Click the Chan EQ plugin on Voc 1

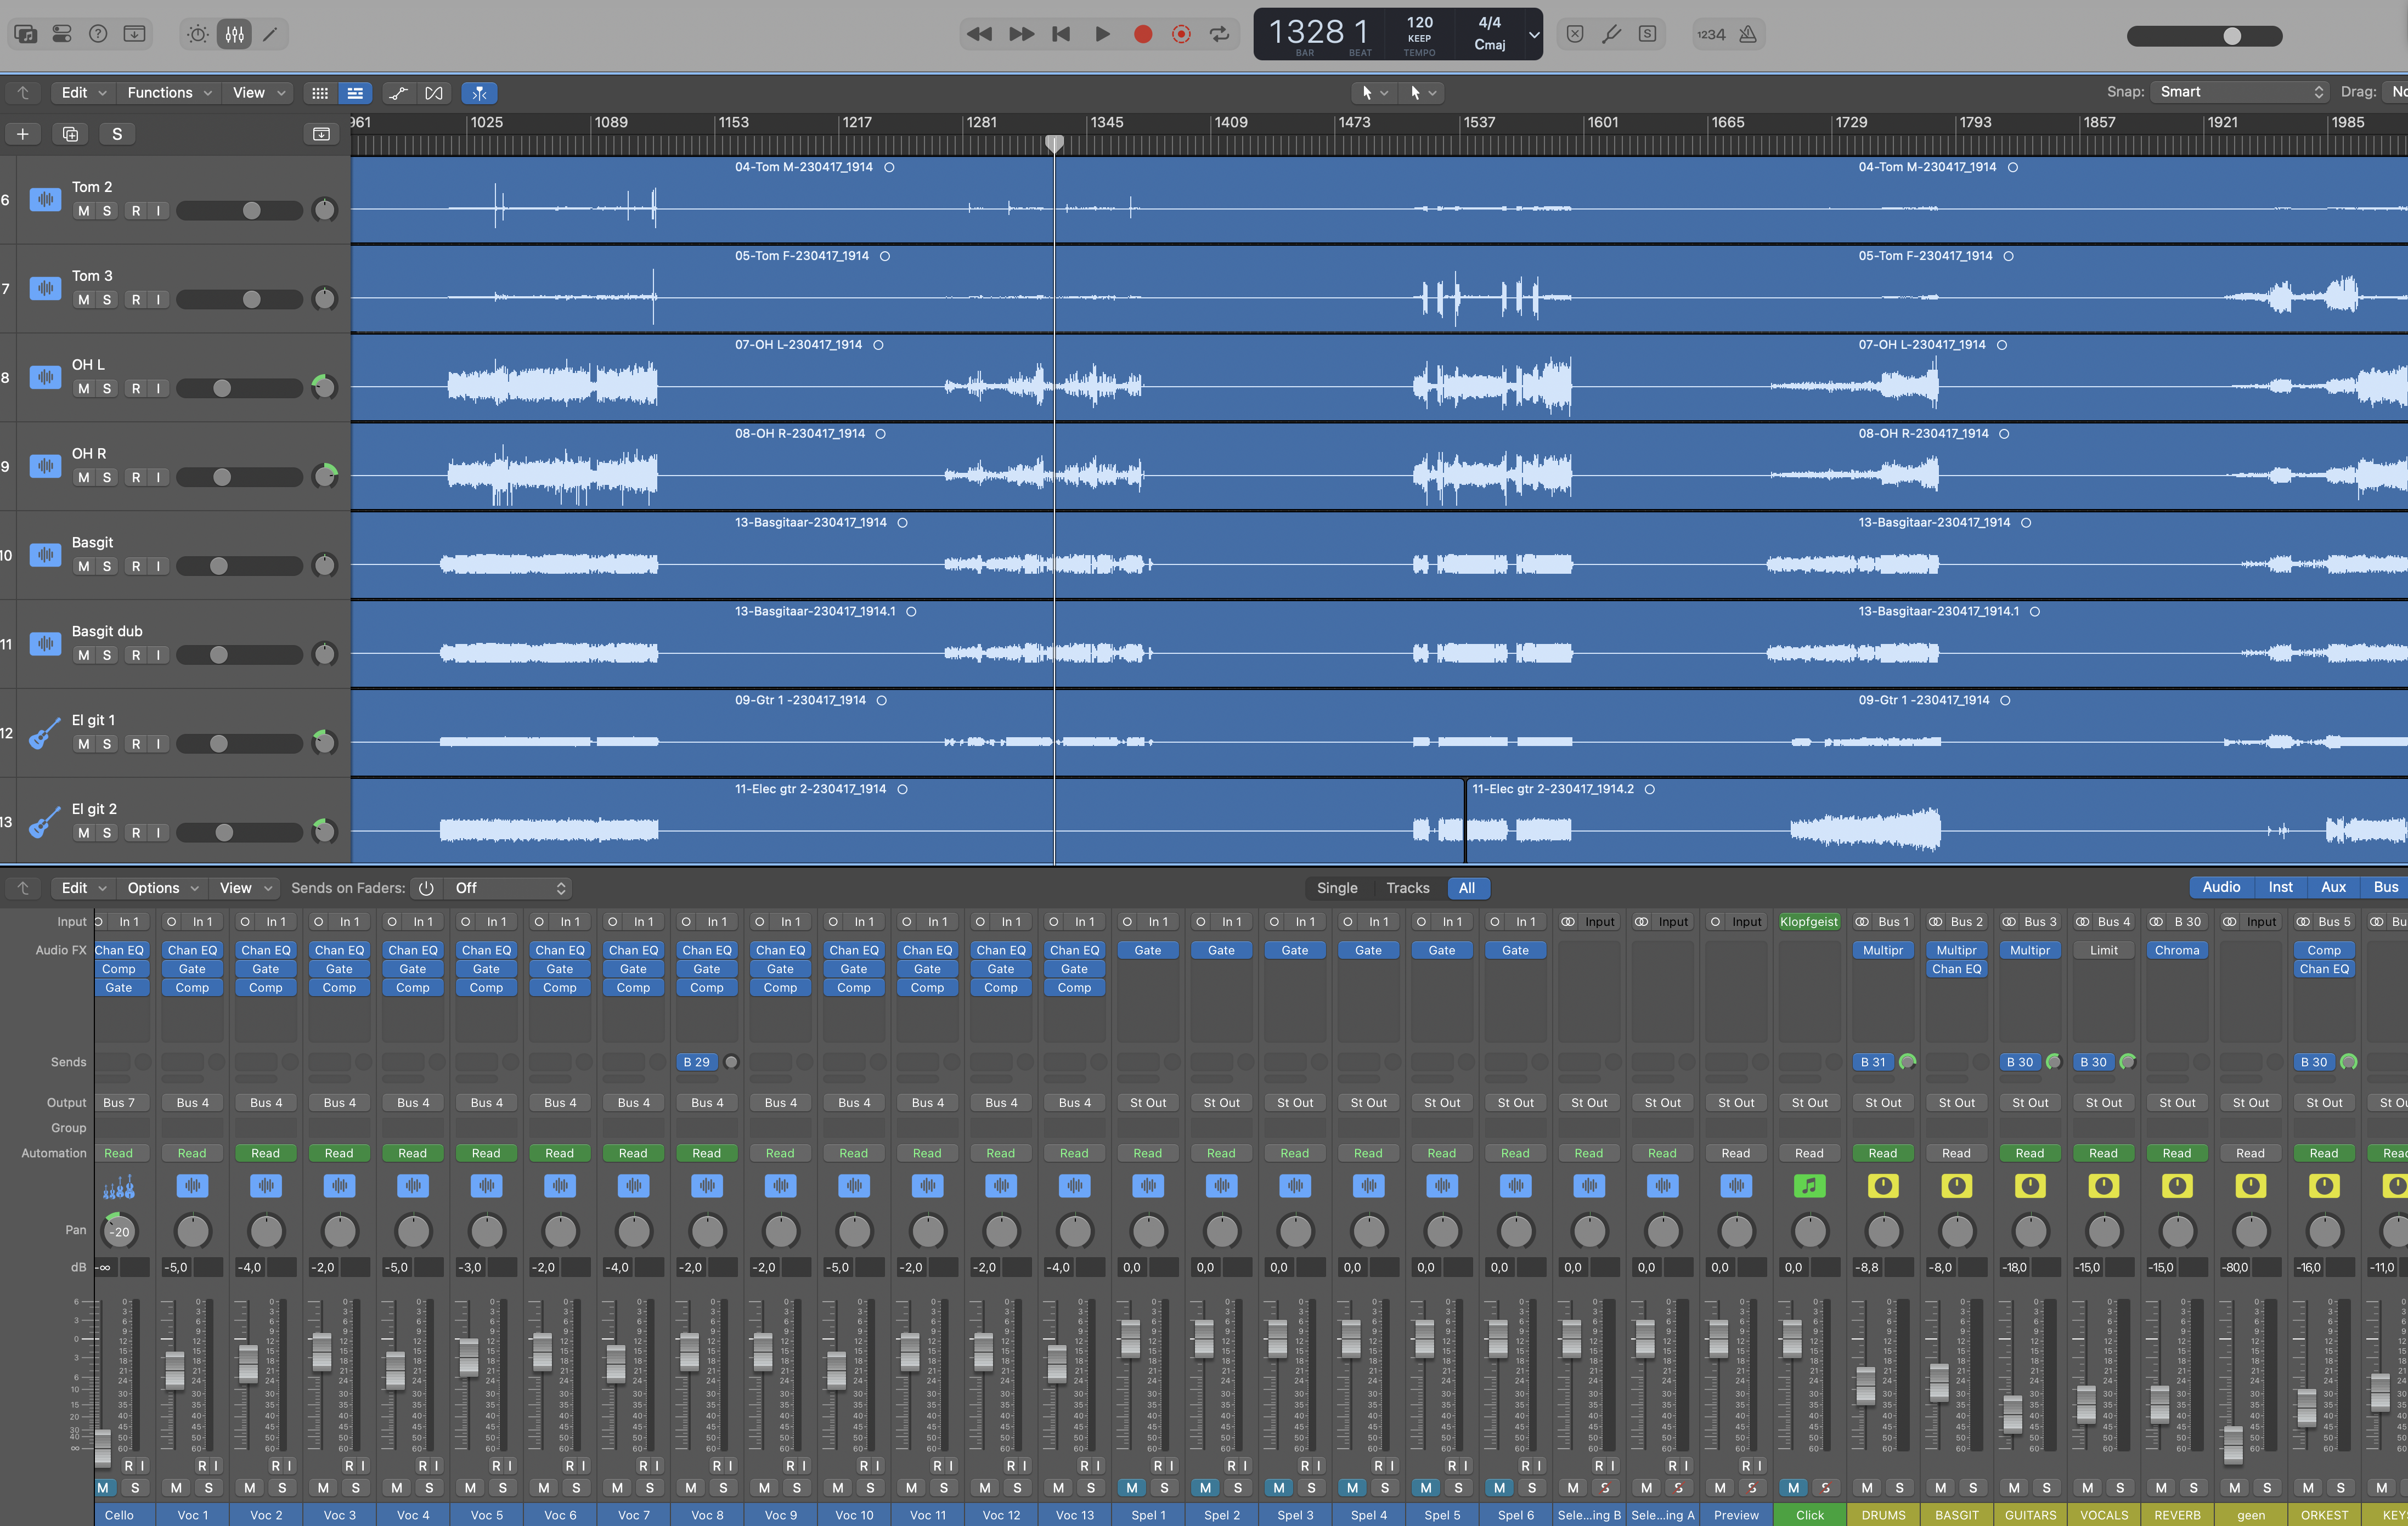click(x=192, y=950)
